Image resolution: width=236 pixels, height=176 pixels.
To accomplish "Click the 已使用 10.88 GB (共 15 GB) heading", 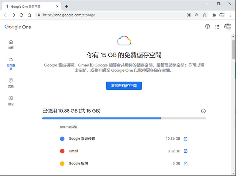I will point(71,111).
